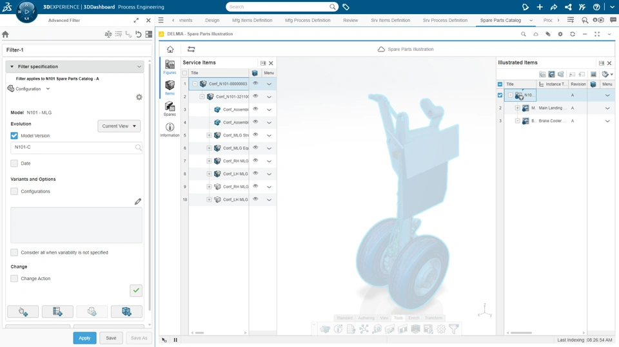
Task: Close the Advanced Filter panel
Action: (x=148, y=20)
